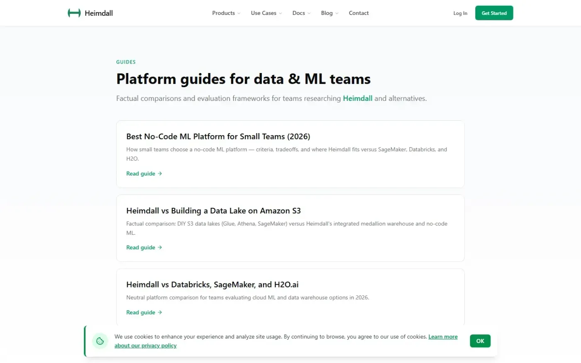581x363 pixels.
Task: Click the cookie notice text We use cookies
Action: (x=271, y=337)
